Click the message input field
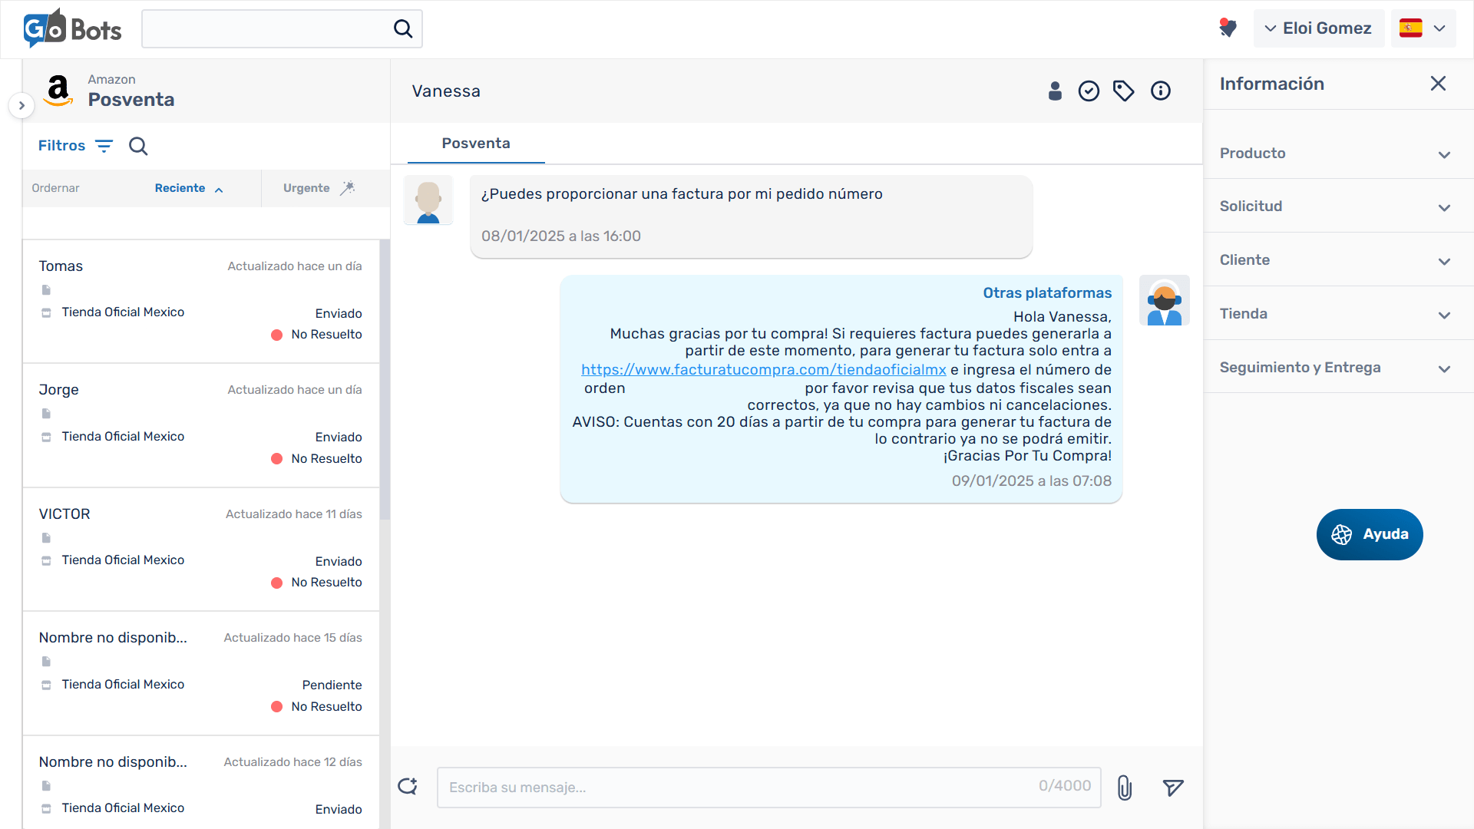The width and height of the screenshot is (1474, 829). (737, 788)
